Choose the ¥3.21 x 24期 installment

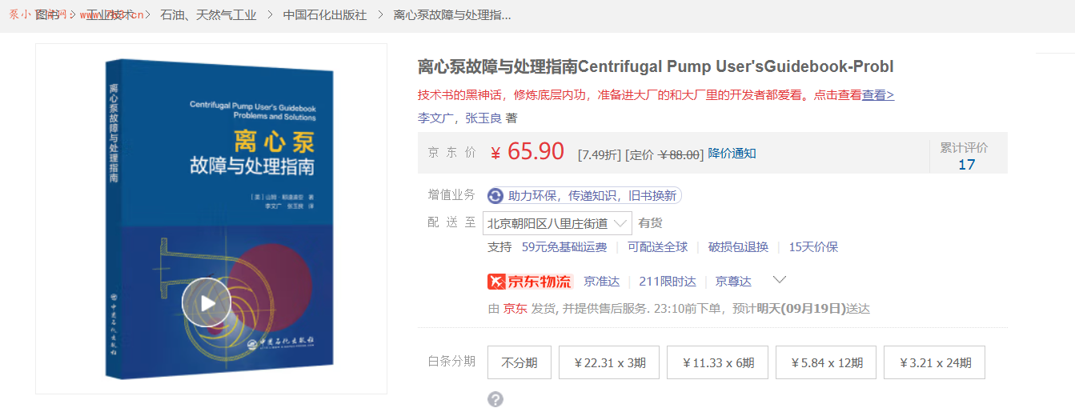click(935, 362)
